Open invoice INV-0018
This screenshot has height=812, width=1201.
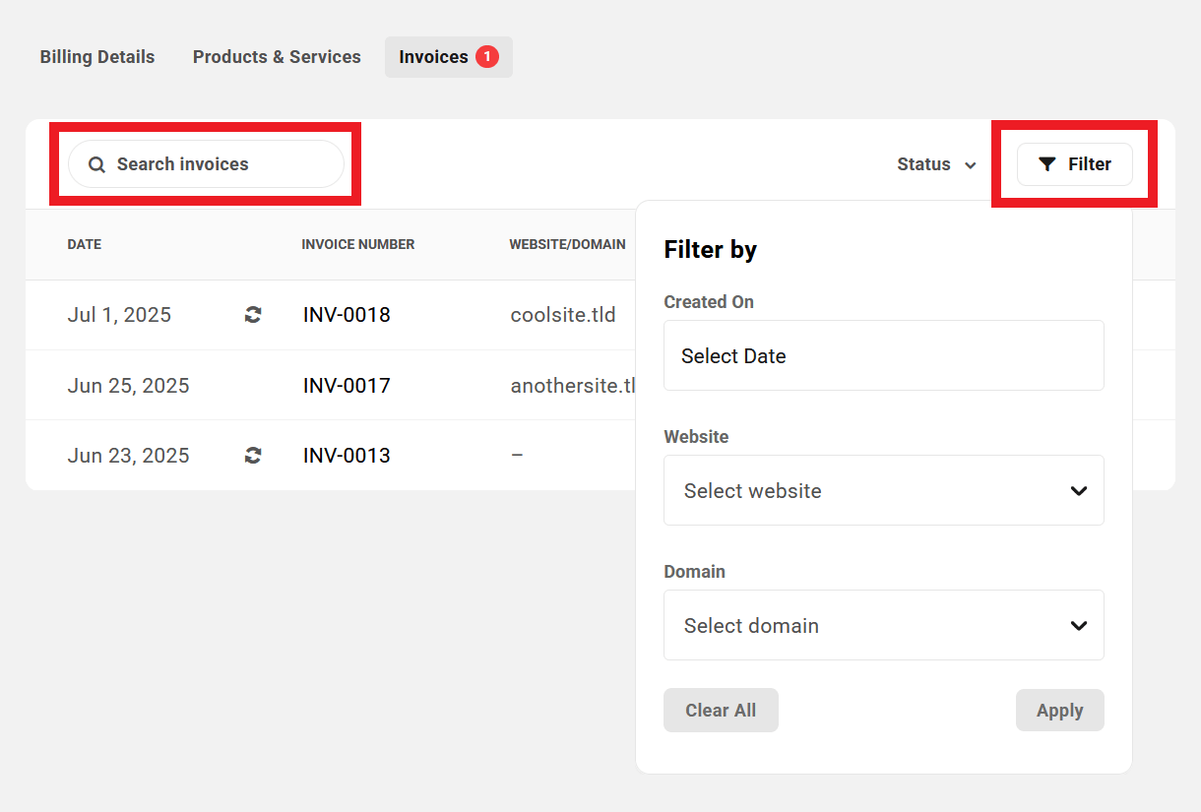pyautogui.click(x=347, y=315)
